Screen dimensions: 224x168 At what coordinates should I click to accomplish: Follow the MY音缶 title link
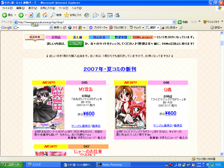point(86,89)
